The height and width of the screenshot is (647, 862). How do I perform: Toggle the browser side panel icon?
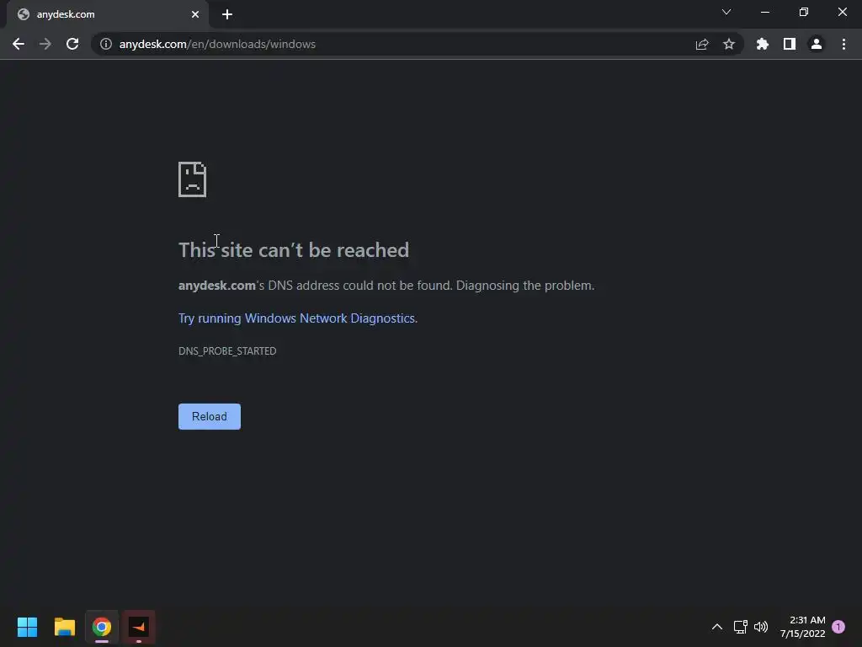pyautogui.click(x=790, y=44)
